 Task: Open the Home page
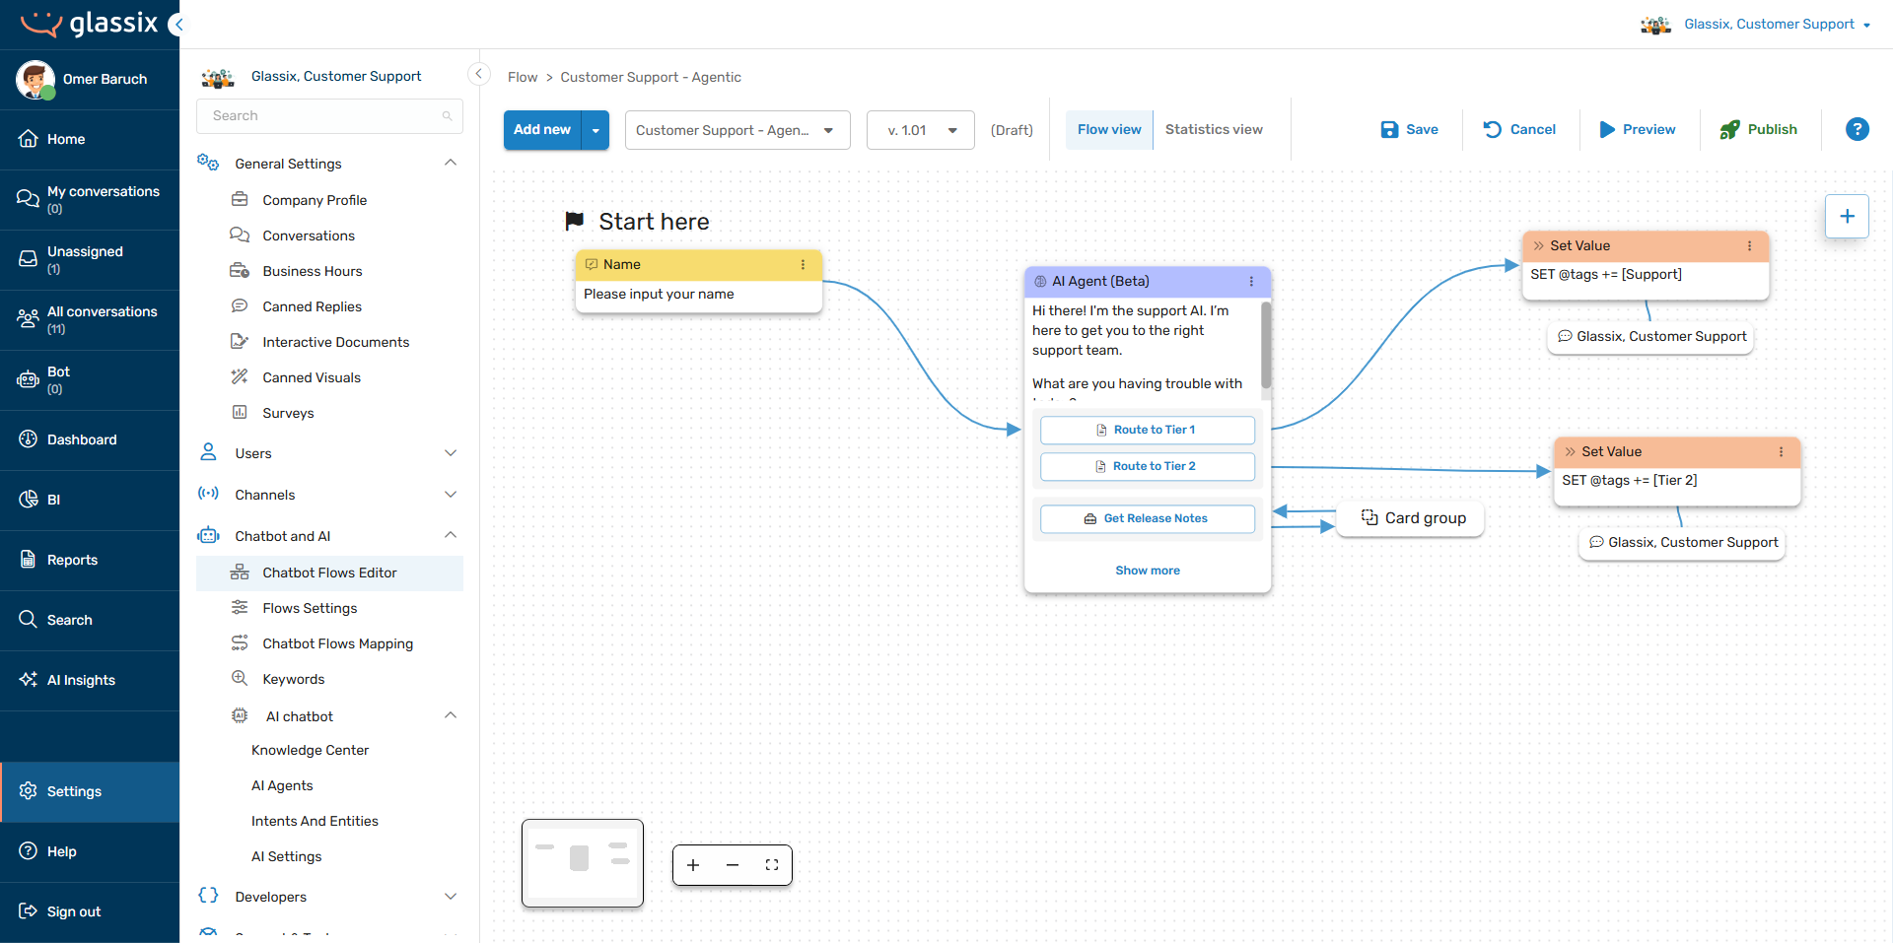tap(90, 139)
